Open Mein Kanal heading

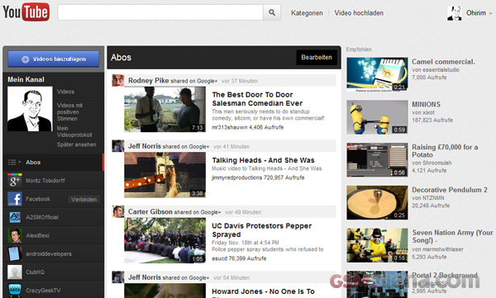coord(26,79)
